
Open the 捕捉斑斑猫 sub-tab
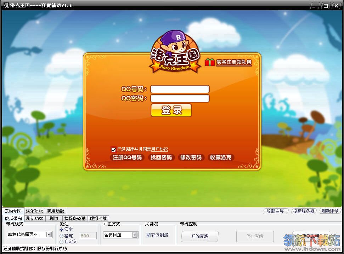pyautogui.click(x=75, y=219)
